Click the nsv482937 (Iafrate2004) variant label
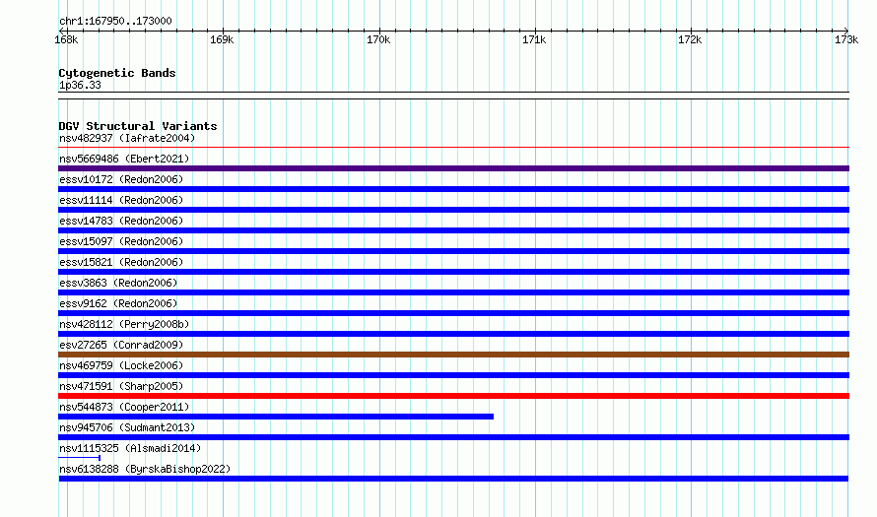The height and width of the screenshot is (517, 877). [127, 138]
